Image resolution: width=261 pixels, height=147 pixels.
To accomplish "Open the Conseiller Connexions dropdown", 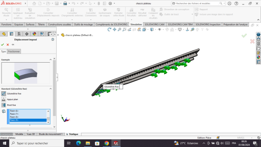I will [91, 20].
